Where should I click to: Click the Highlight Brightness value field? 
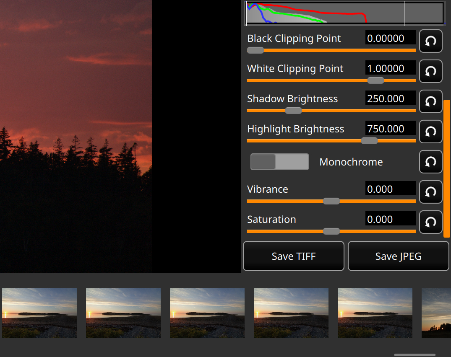click(390, 128)
